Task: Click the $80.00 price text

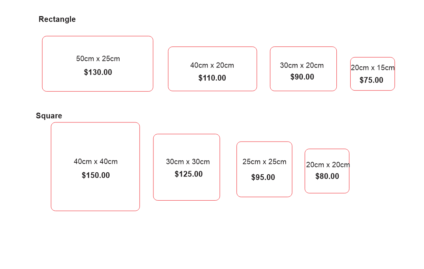Action: pos(327,176)
